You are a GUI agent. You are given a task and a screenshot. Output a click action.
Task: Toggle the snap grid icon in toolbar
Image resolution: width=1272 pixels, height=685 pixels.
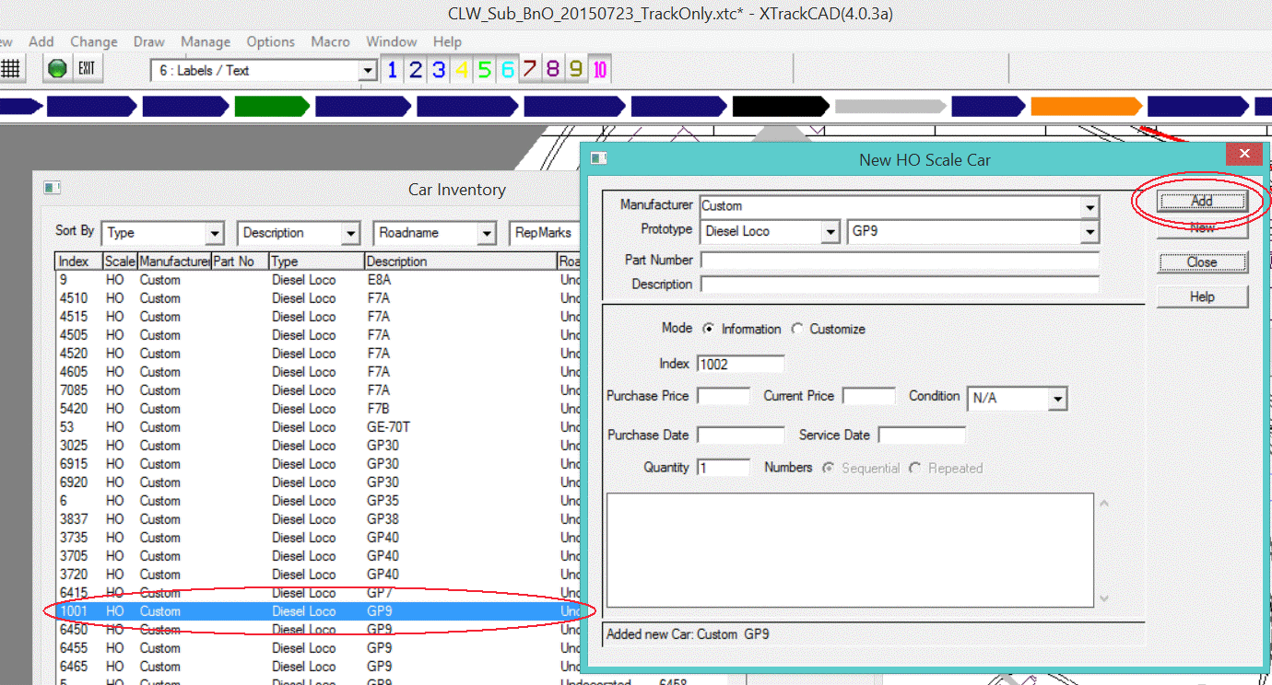click(11, 69)
